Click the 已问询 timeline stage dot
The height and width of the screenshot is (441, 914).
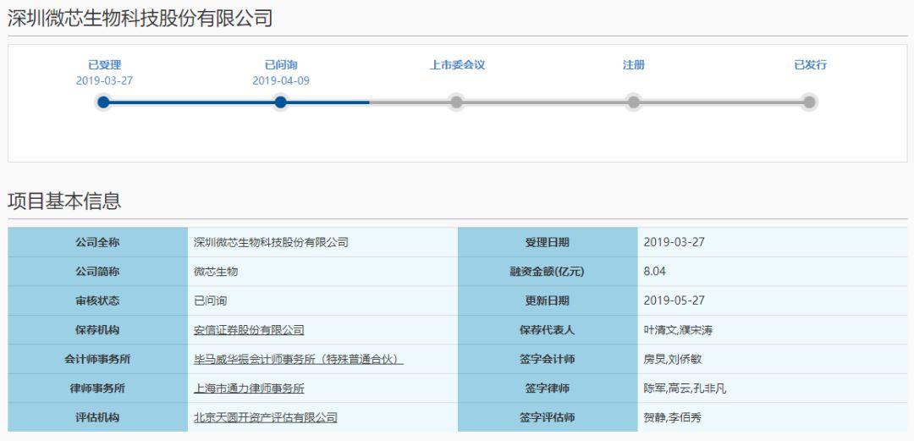tap(280, 102)
